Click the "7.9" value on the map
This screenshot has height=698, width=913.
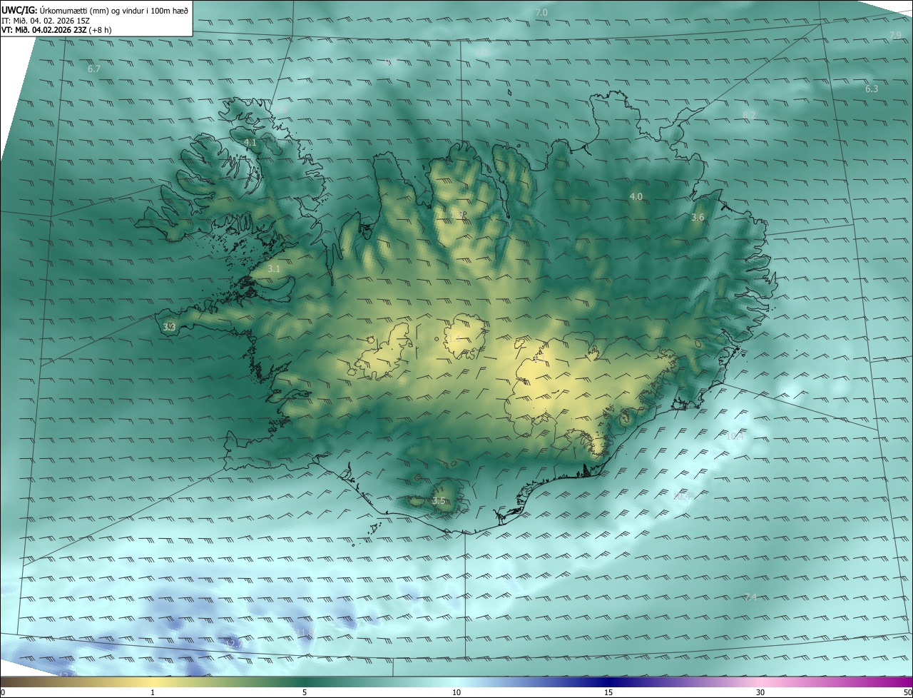point(895,36)
